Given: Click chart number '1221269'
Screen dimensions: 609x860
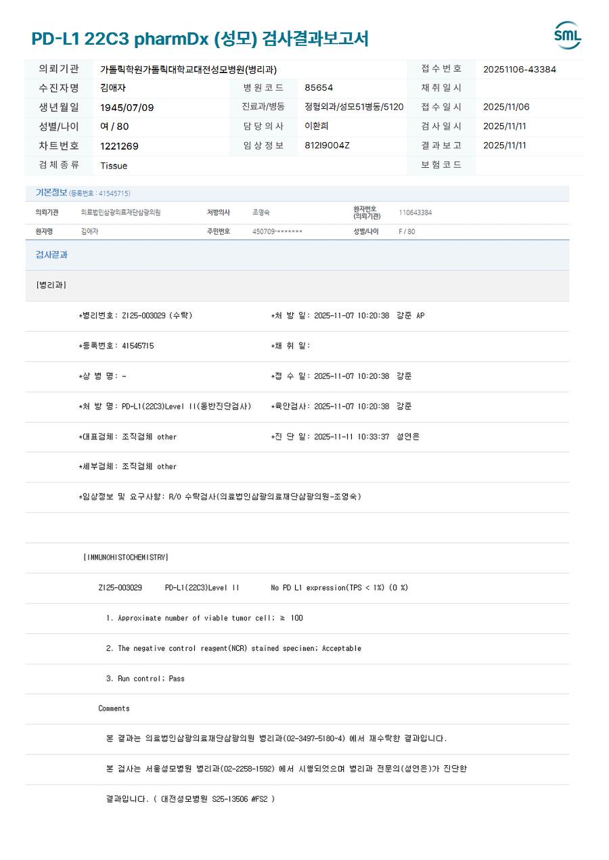Looking at the screenshot, I should pyautogui.click(x=119, y=146).
